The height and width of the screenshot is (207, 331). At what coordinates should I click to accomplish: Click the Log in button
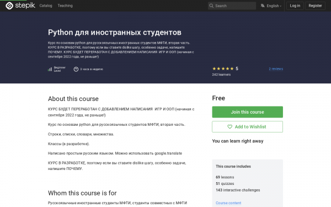click(x=295, y=6)
